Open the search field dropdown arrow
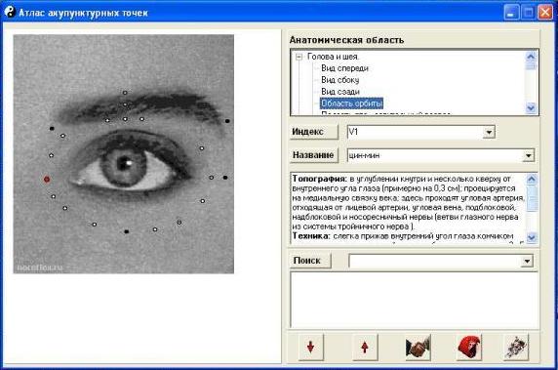Image resolution: width=558 pixels, height=370 pixels. pyautogui.click(x=527, y=261)
